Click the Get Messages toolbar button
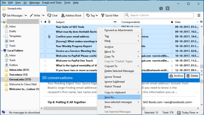 coord(13,16)
